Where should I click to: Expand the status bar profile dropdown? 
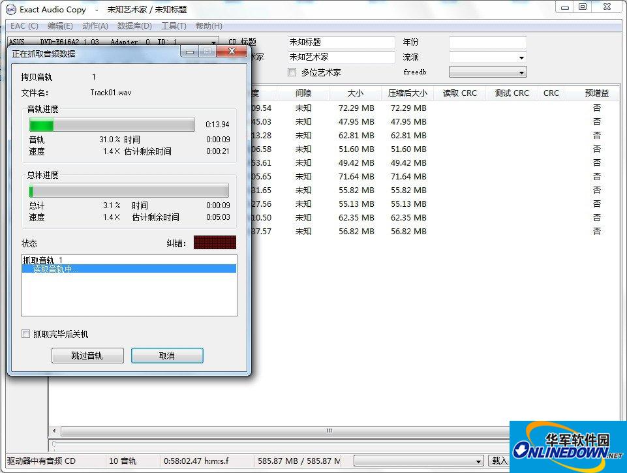pos(478,461)
